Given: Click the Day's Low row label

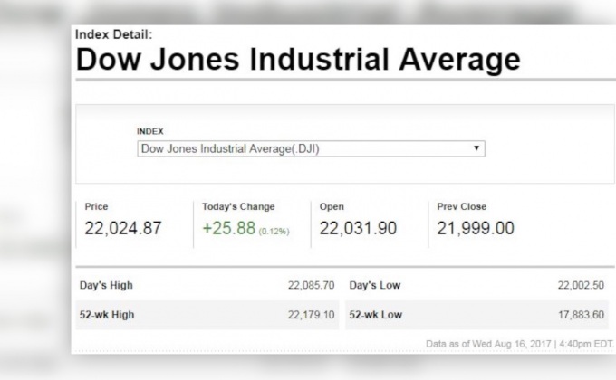Looking at the screenshot, I should click(x=375, y=285).
